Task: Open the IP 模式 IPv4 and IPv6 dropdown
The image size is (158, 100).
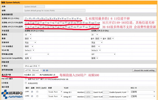Action: pos(32,66)
